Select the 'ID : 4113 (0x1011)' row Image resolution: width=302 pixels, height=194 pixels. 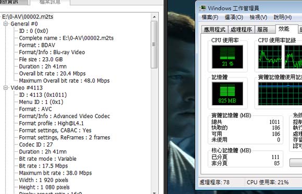click(43, 95)
